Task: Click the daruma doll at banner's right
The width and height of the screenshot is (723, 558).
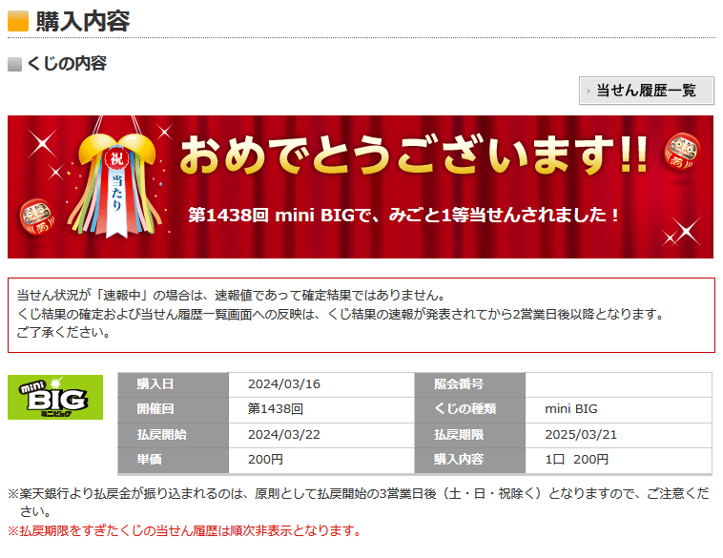Action: click(682, 151)
